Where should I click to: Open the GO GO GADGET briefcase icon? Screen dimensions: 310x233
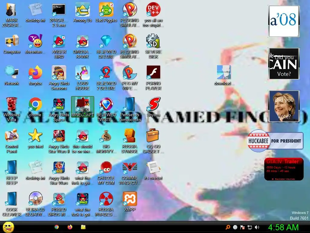[153, 141]
